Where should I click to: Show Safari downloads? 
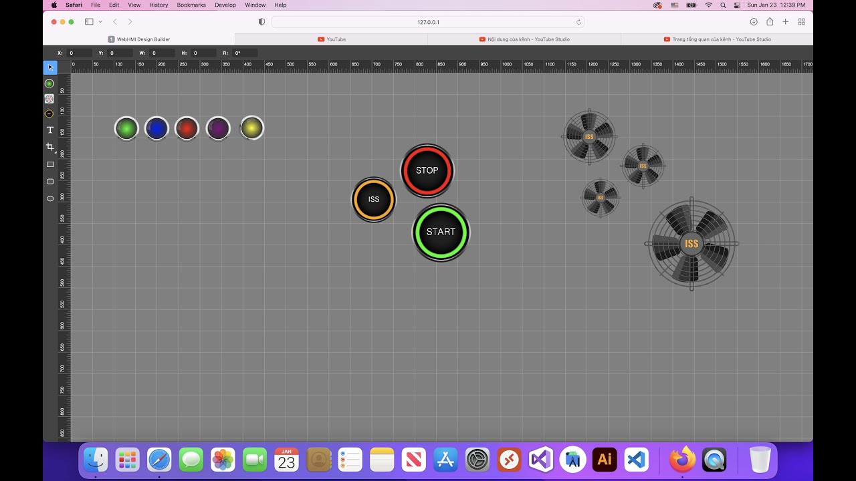coord(754,22)
